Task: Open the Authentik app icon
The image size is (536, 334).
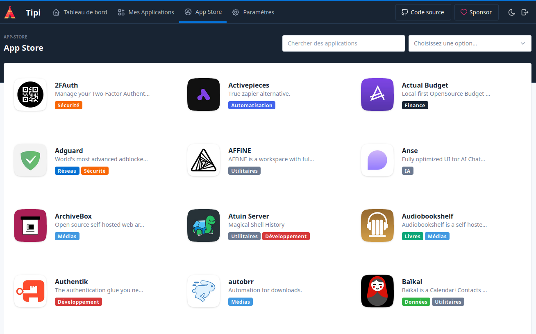Action: pyautogui.click(x=30, y=291)
